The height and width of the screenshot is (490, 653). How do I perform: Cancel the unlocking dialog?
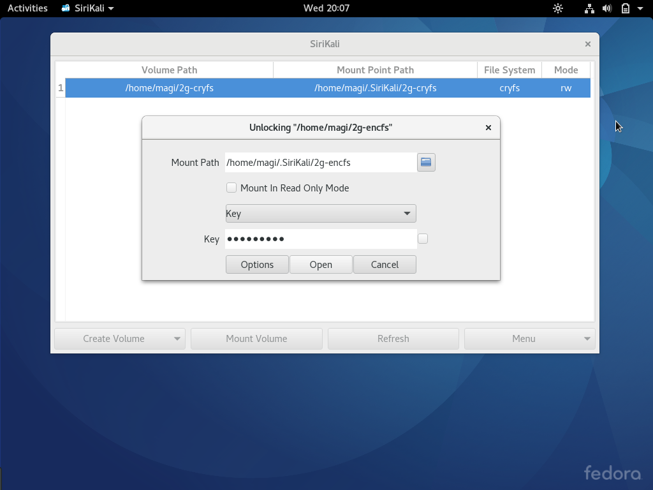385,265
